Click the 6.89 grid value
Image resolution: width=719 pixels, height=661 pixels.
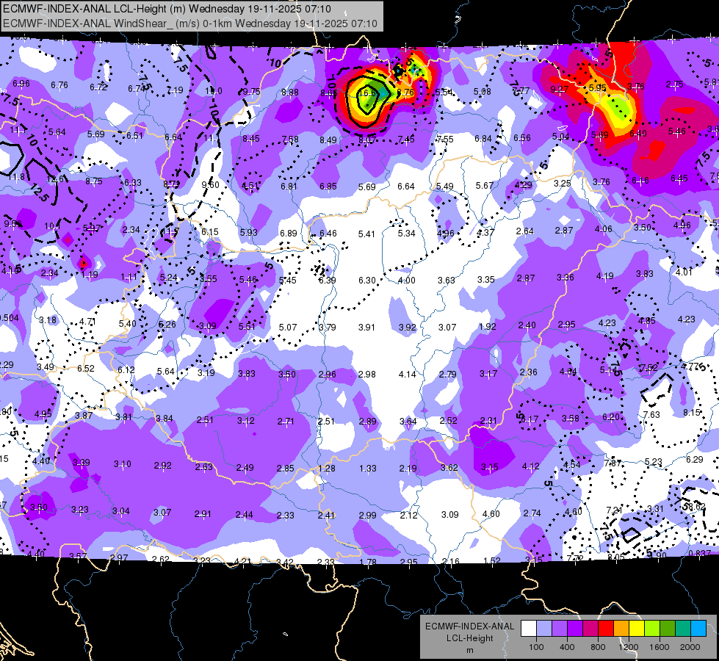[x=289, y=234]
